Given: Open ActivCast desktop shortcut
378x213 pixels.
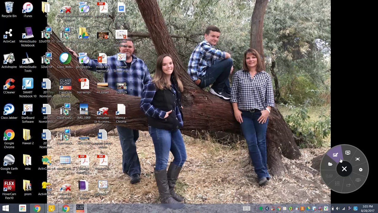Looking at the screenshot, I should tap(9, 35).
